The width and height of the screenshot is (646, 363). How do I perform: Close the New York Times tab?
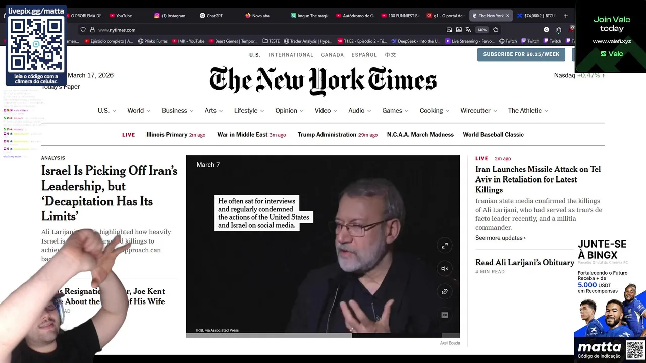508,16
